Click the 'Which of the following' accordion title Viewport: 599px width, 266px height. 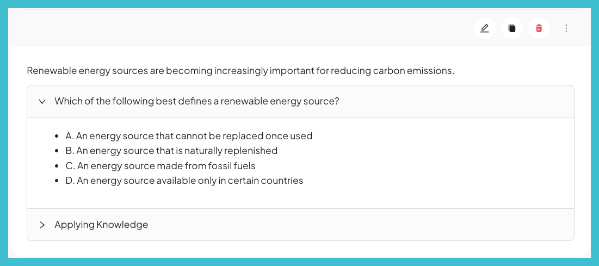coord(197,101)
